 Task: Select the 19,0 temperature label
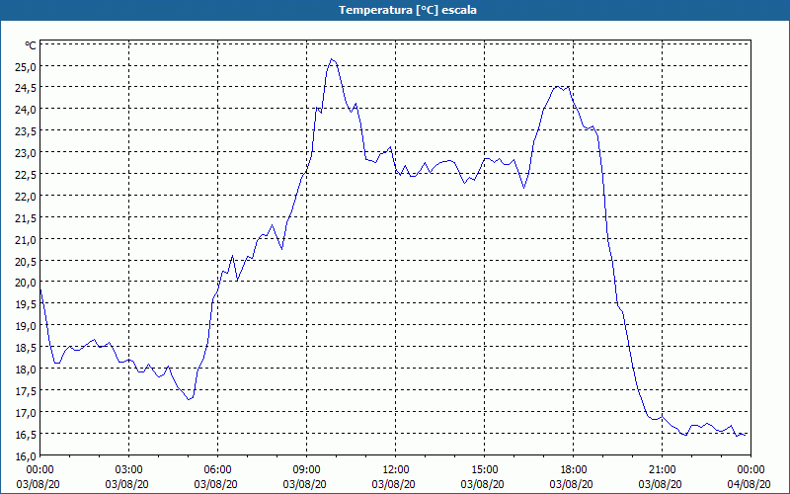pos(27,326)
